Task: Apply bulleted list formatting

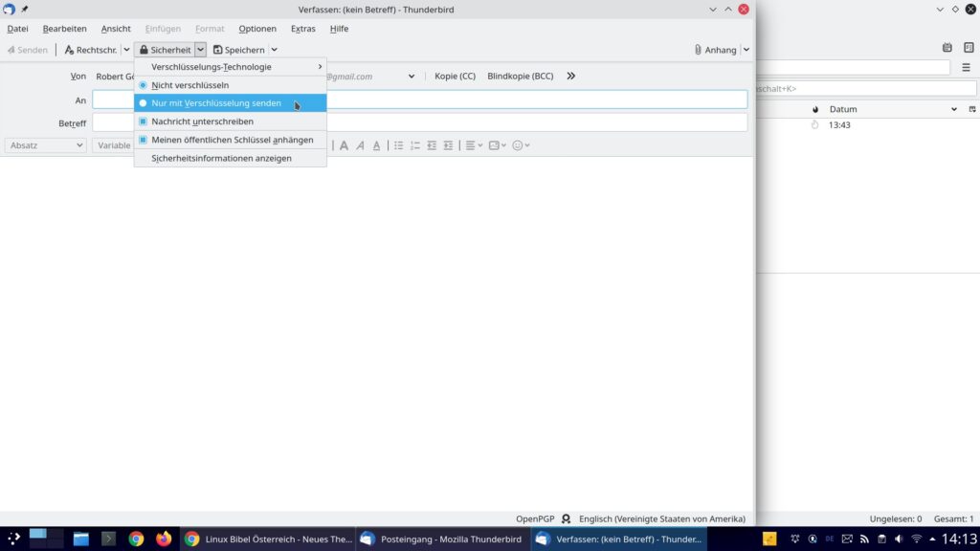Action: click(x=398, y=145)
